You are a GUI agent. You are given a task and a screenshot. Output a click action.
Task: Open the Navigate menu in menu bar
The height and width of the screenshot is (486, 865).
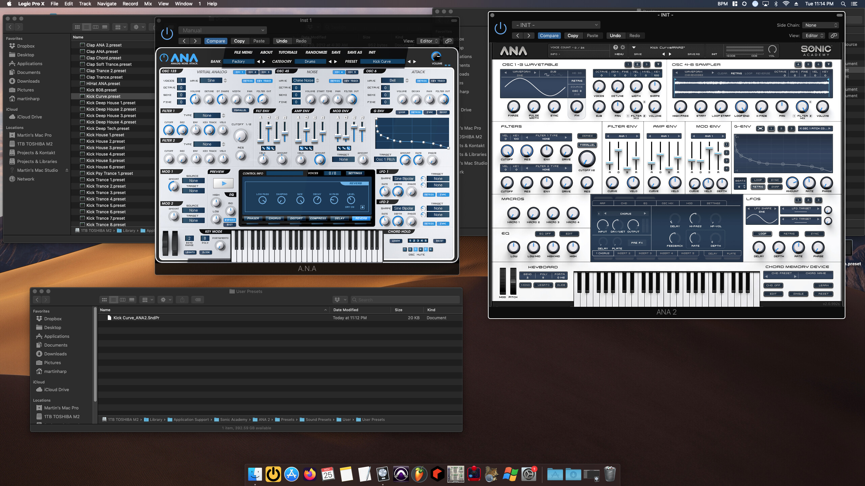point(107,4)
